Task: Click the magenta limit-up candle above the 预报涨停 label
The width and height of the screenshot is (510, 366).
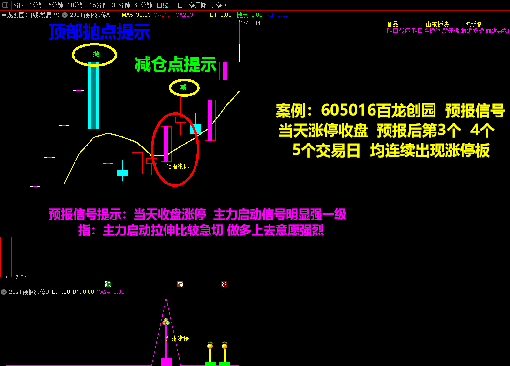Action: tap(166, 144)
